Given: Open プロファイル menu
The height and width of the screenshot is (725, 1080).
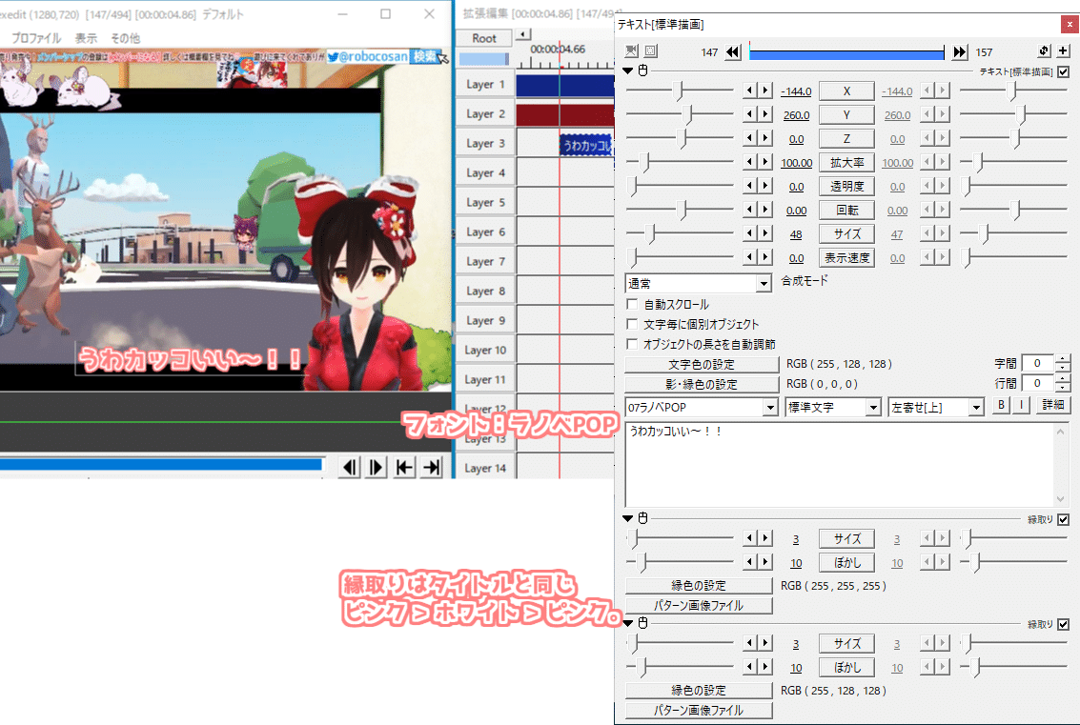Looking at the screenshot, I should [36, 38].
